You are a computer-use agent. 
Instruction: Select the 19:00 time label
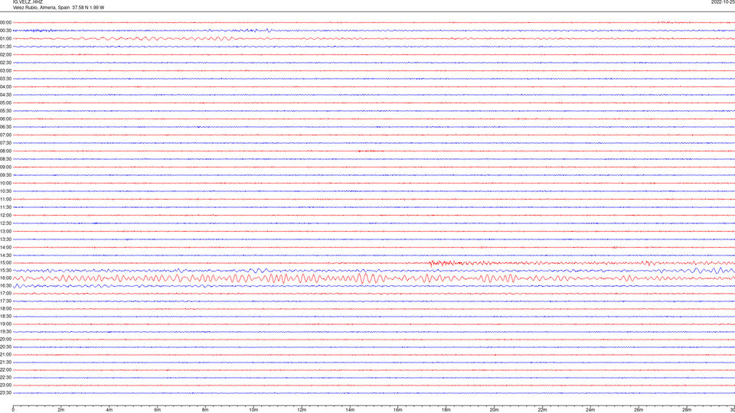(5, 324)
